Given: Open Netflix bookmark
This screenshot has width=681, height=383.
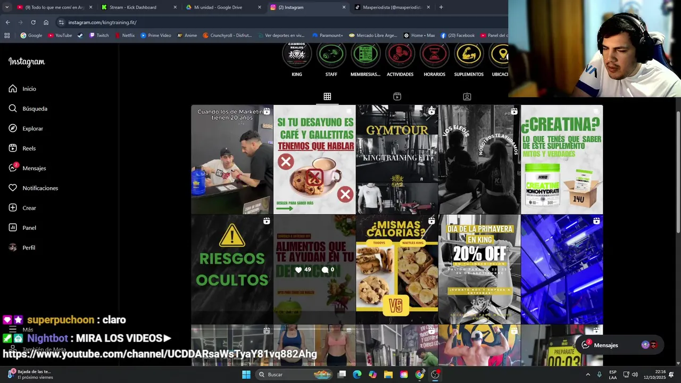Looking at the screenshot, I should [124, 36].
